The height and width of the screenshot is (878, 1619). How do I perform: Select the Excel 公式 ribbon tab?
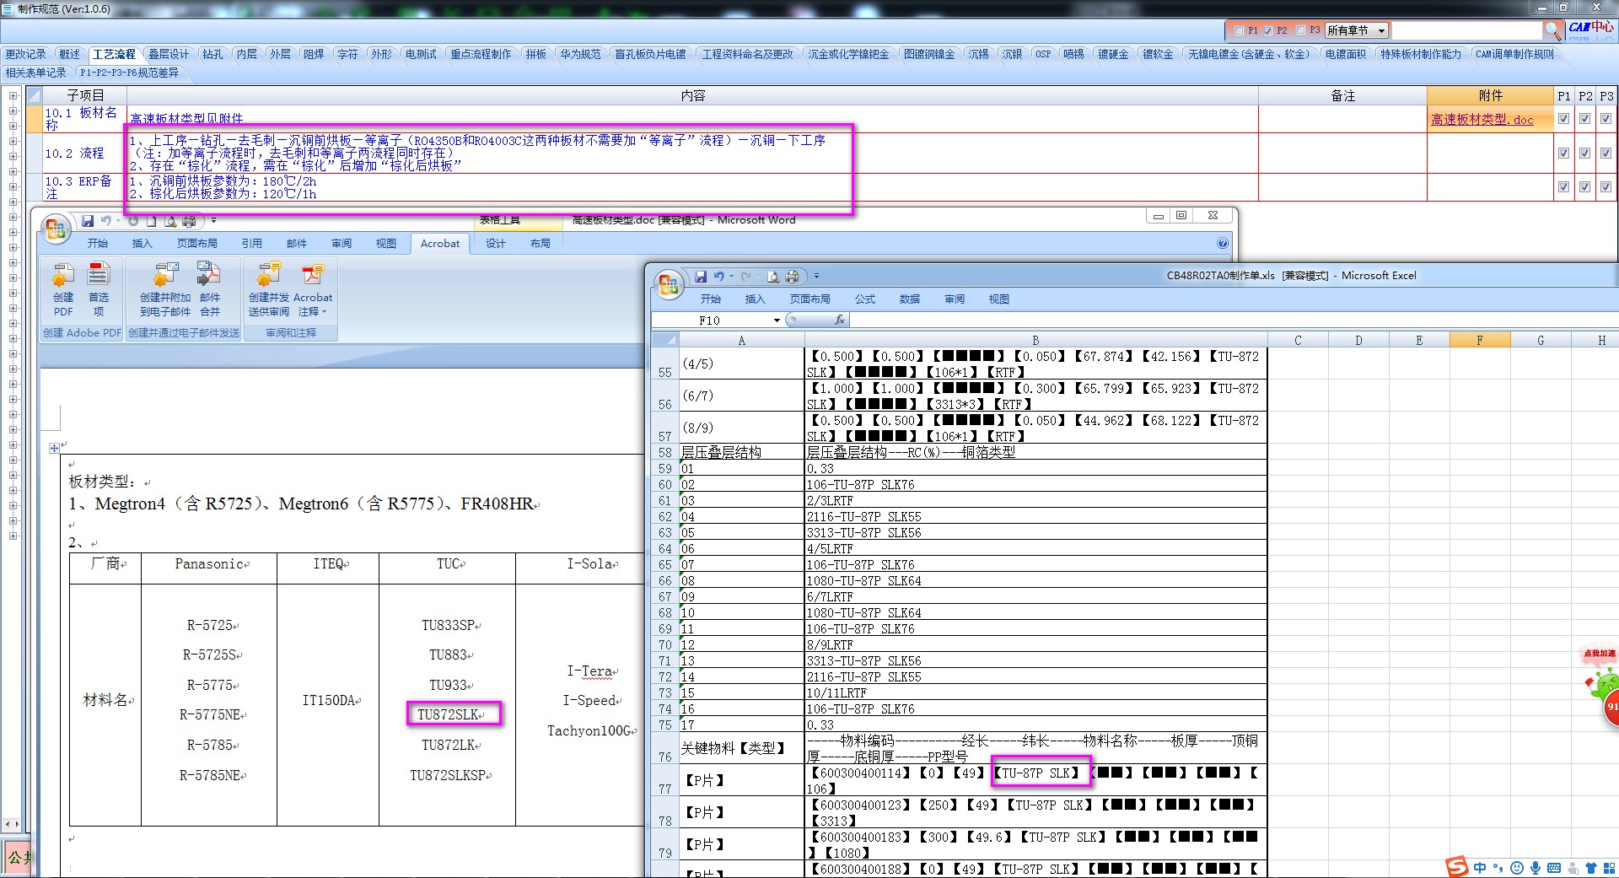click(x=865, y=299)
